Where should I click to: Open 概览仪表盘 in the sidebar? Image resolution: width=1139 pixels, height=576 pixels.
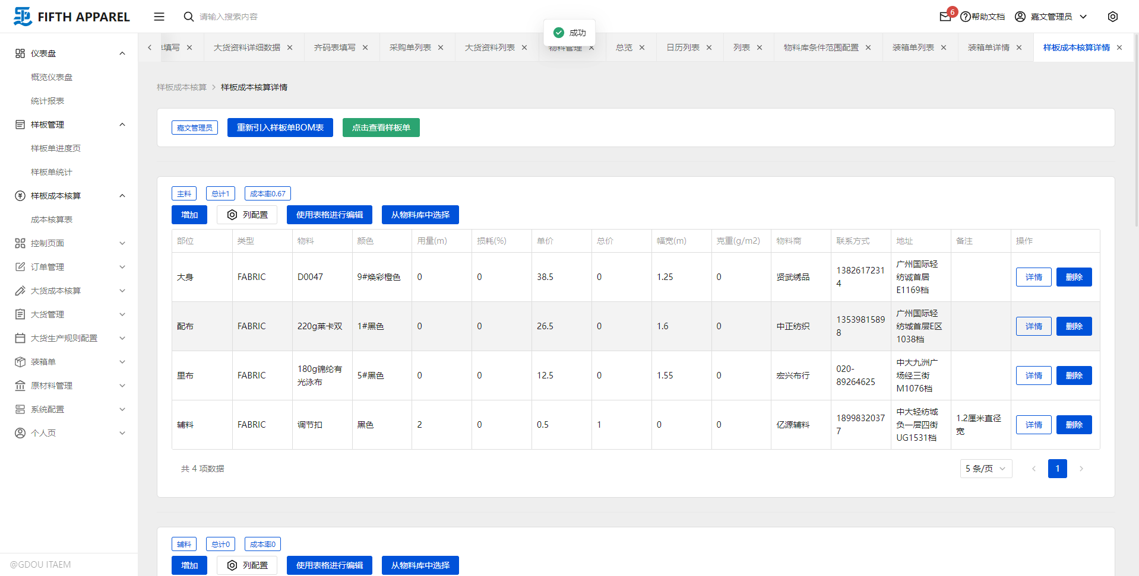point(52,77)
